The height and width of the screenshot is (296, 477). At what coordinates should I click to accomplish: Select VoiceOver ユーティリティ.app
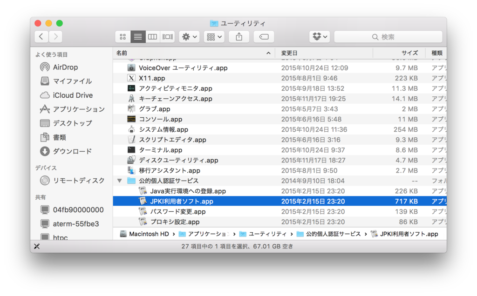pos(183,68)
